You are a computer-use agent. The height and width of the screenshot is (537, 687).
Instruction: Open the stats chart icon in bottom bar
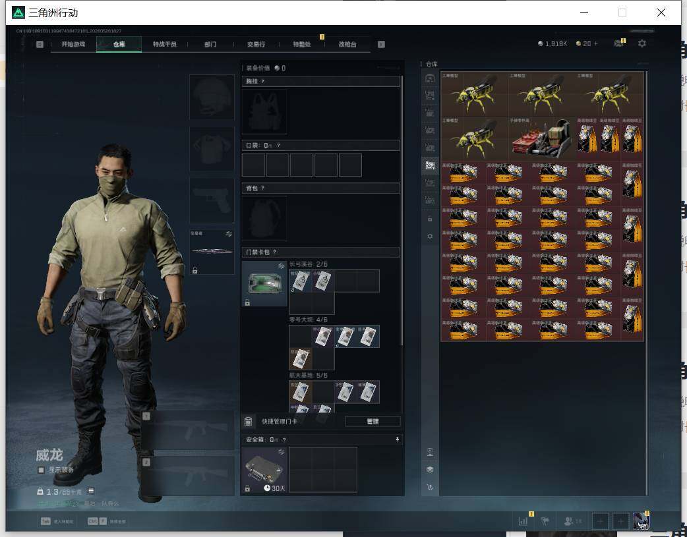[523, 521]
